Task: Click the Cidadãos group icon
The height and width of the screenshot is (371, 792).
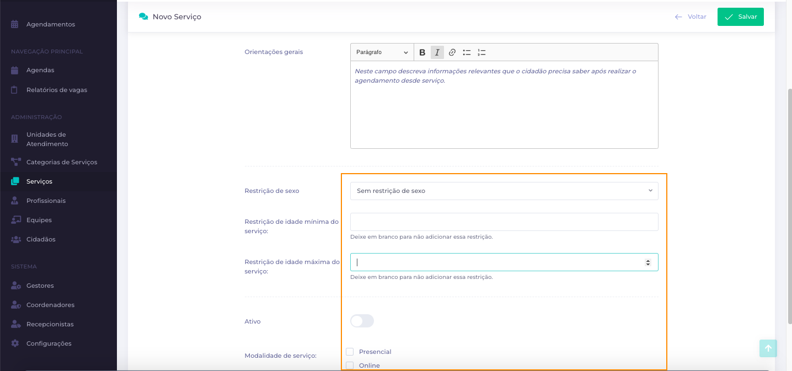Action: (15, 239)
